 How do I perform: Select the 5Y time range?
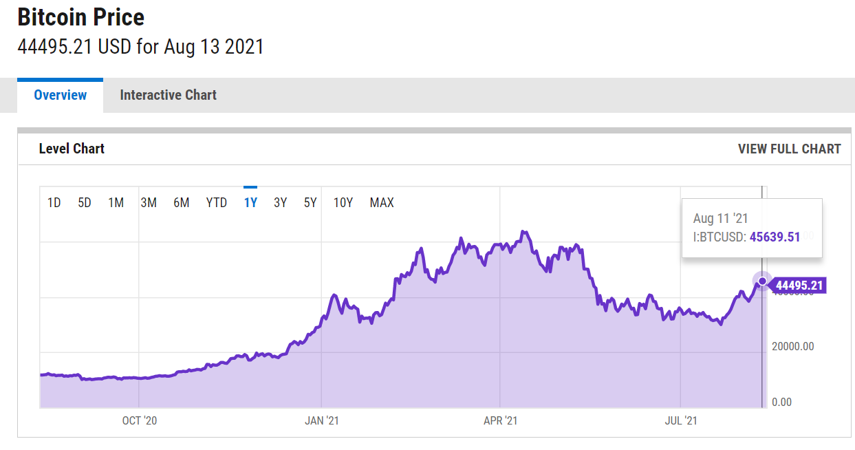coord(310,202)
